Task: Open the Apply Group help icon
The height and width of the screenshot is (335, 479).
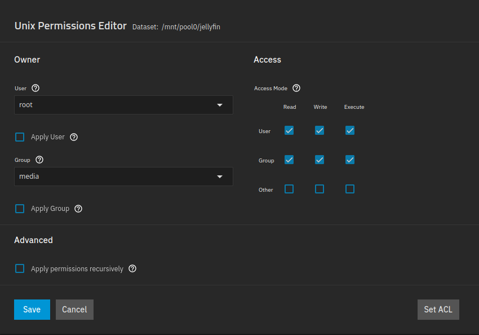Action: 78,209
